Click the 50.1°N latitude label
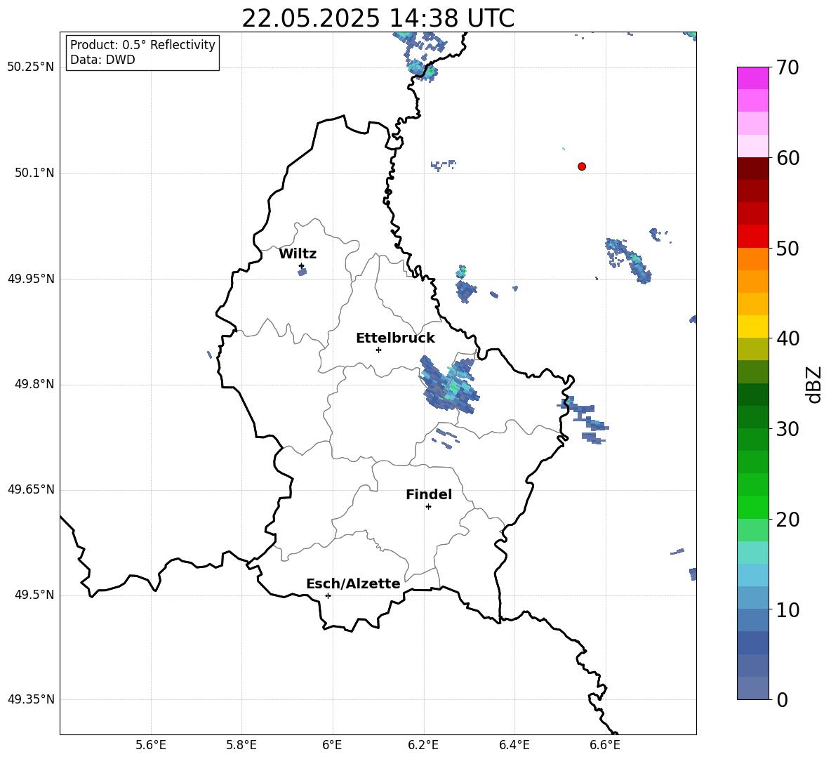831x759 pixels. click(34, 173)
